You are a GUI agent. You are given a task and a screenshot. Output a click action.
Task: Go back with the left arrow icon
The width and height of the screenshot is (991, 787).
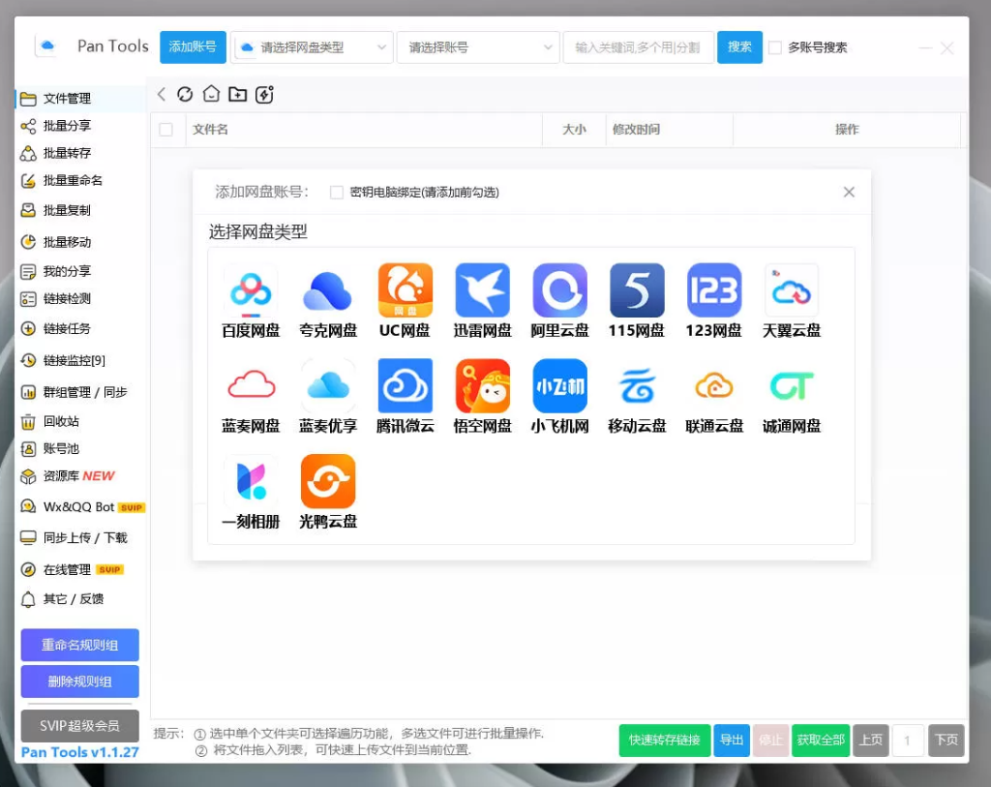pyautogui.click(x=162, y=95)
